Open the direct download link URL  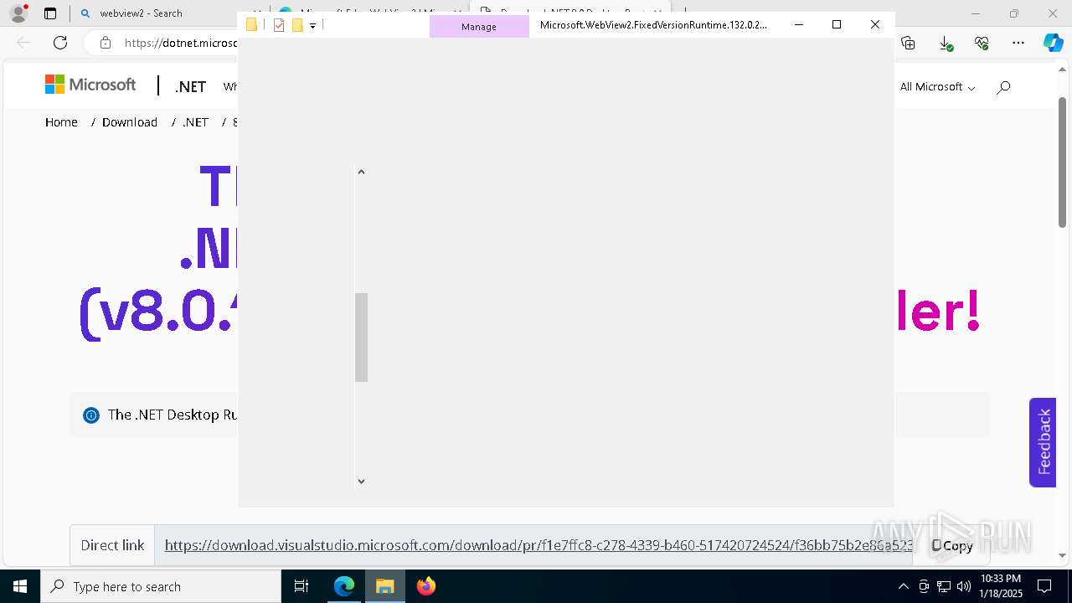pyautogui.click(x=539, y=545)
